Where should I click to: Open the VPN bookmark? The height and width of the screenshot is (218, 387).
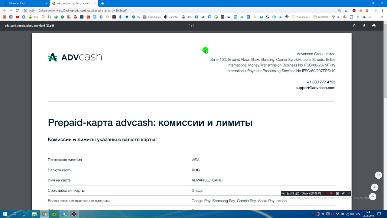coord(33,17)
